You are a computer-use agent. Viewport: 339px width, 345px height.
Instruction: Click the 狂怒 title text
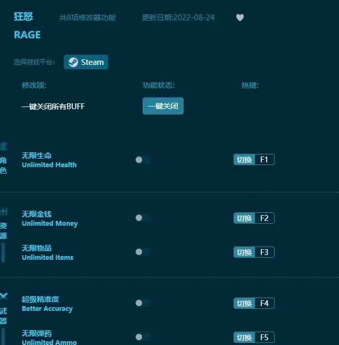pyautogui.click(x=23, y=17)
